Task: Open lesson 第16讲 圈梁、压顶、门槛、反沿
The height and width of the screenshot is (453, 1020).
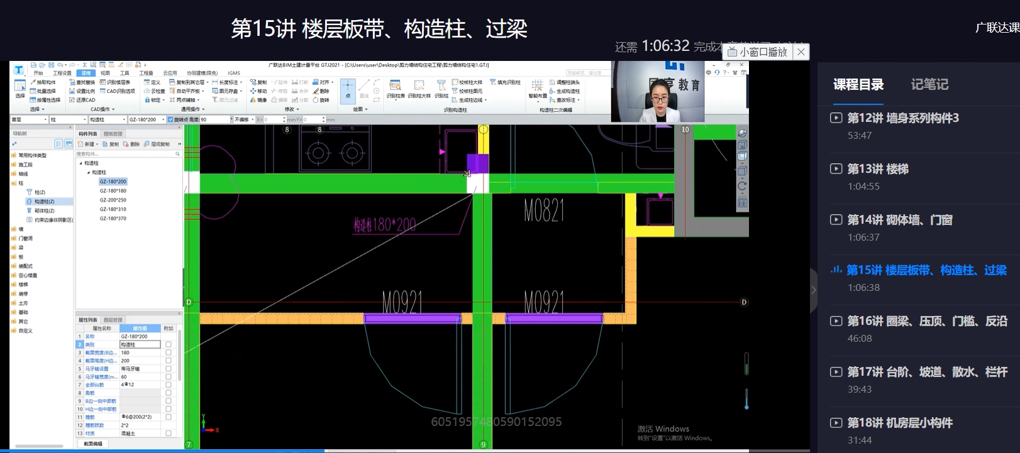Action: click(x=927, y=321)
